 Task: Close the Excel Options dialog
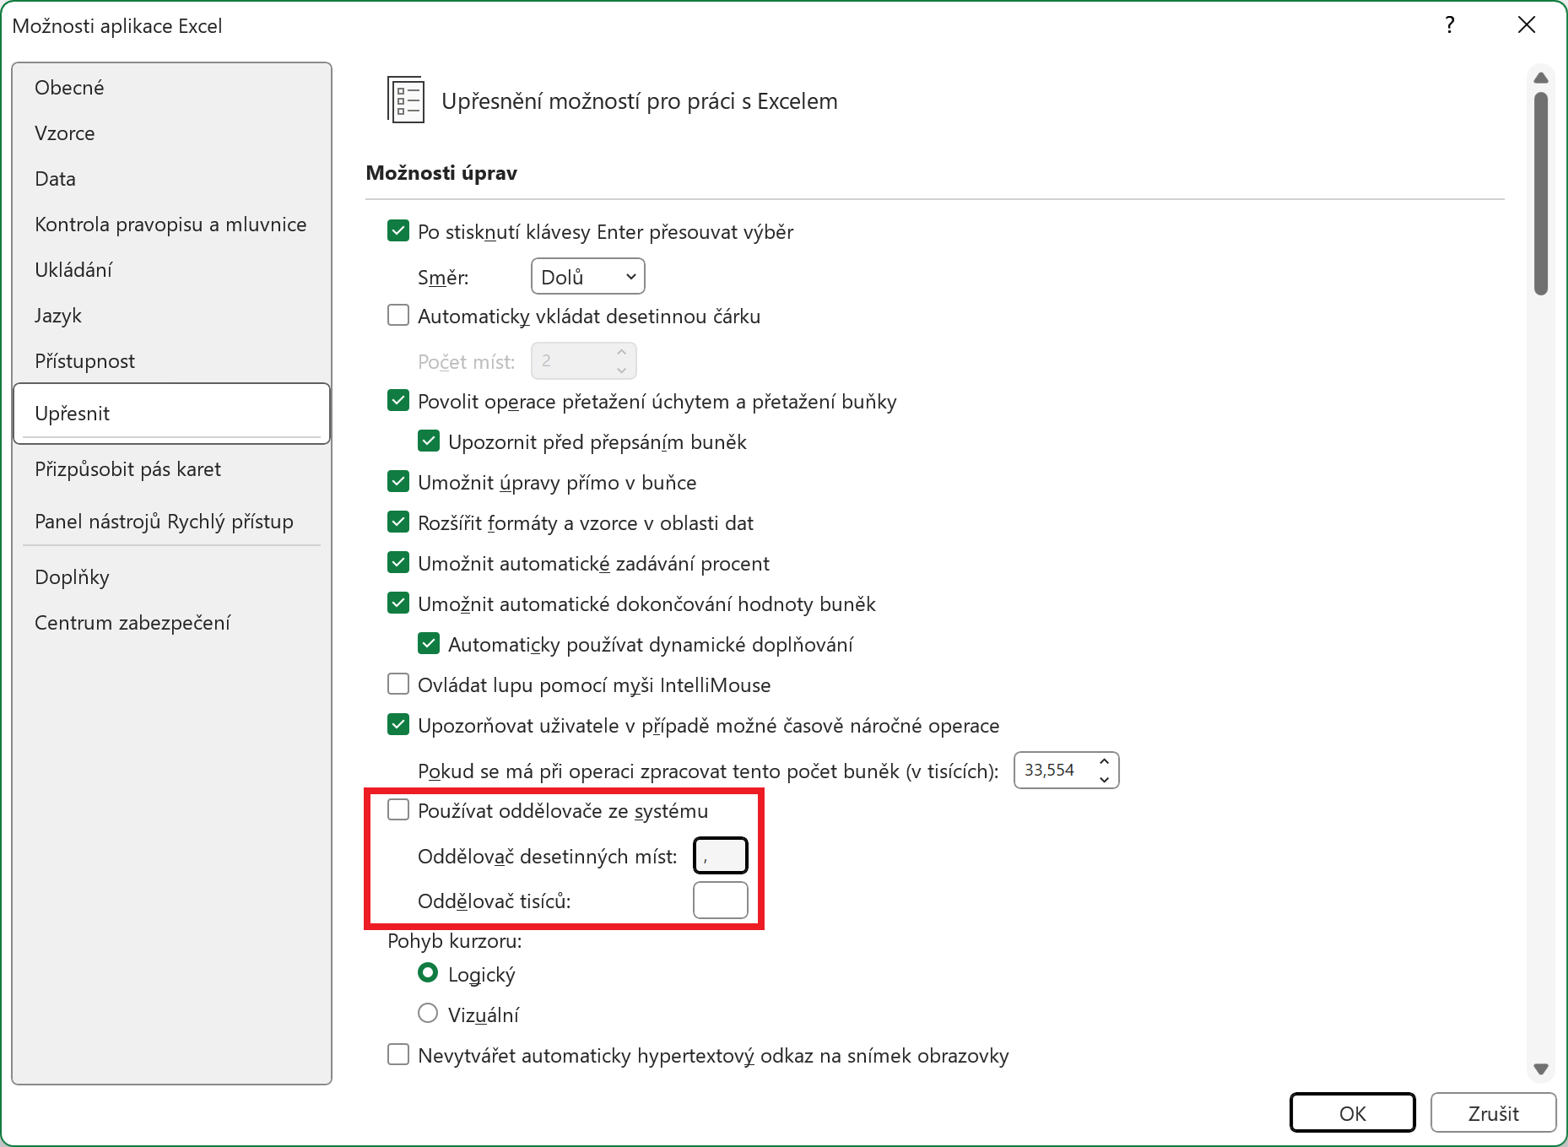(1526, 25)
